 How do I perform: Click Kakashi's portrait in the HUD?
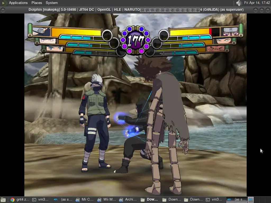41,32
